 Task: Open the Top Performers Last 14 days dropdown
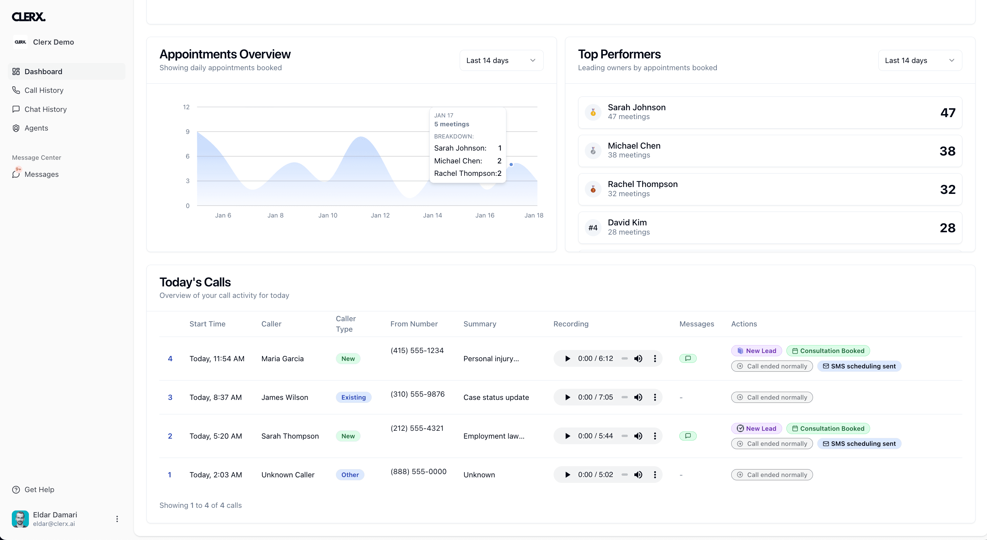click(x=920, y=60)
